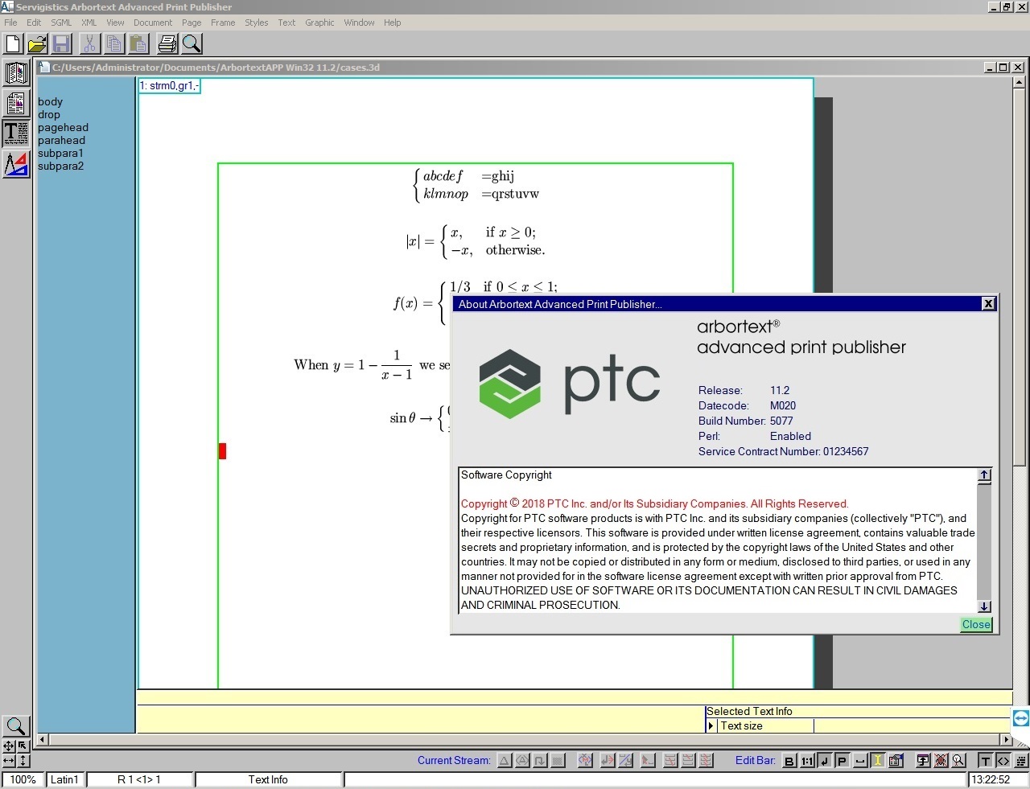Viewport: 1030px width, 789px height.
Task: Select the parahead style in the tag list
Action: pyautogui.click(x=61, y=141)
